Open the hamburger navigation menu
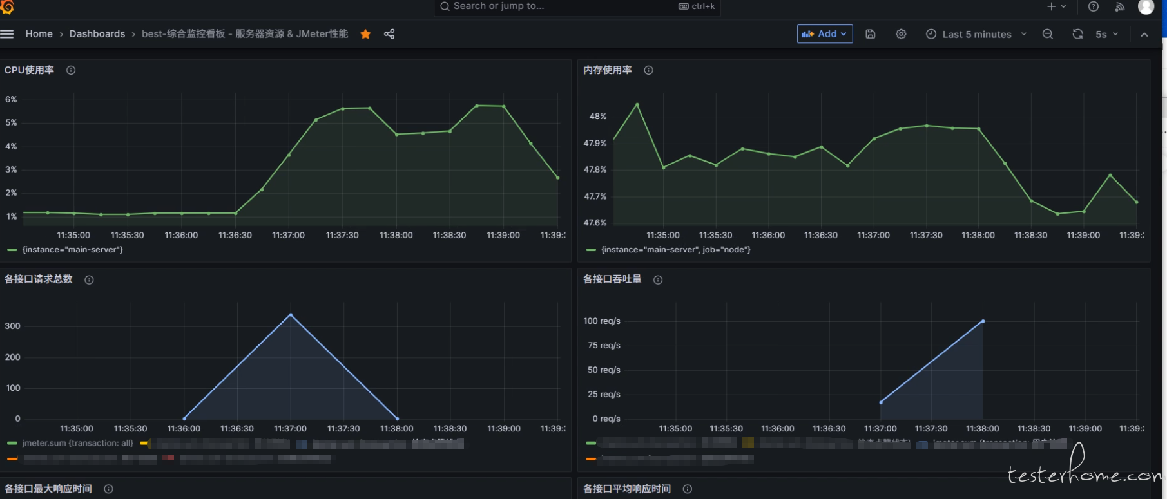Viewport: 1167px width, 499px height. tap(7, 34)
